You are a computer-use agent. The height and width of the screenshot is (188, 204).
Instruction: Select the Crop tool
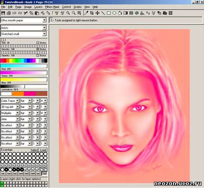(x=92, y=13)
